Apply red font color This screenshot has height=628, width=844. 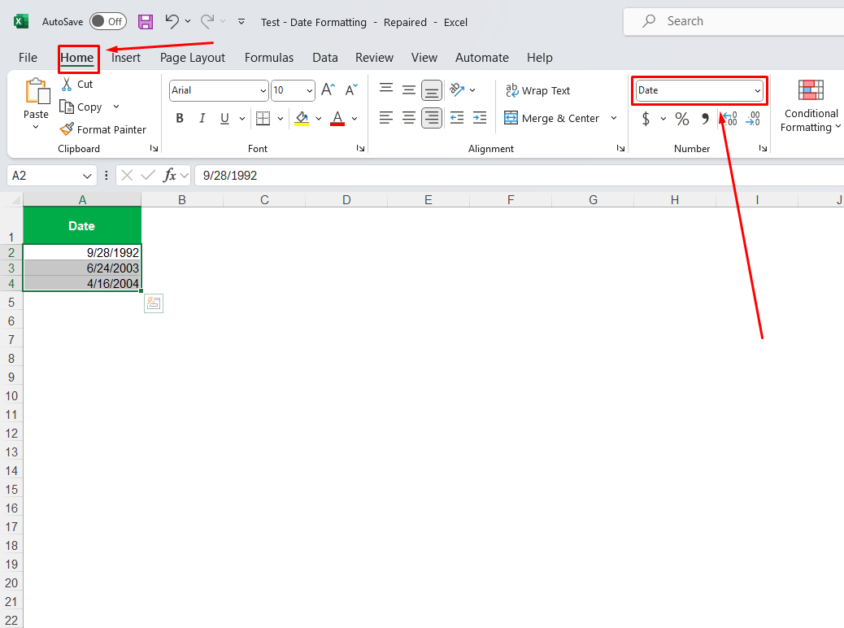click(337, 118)
